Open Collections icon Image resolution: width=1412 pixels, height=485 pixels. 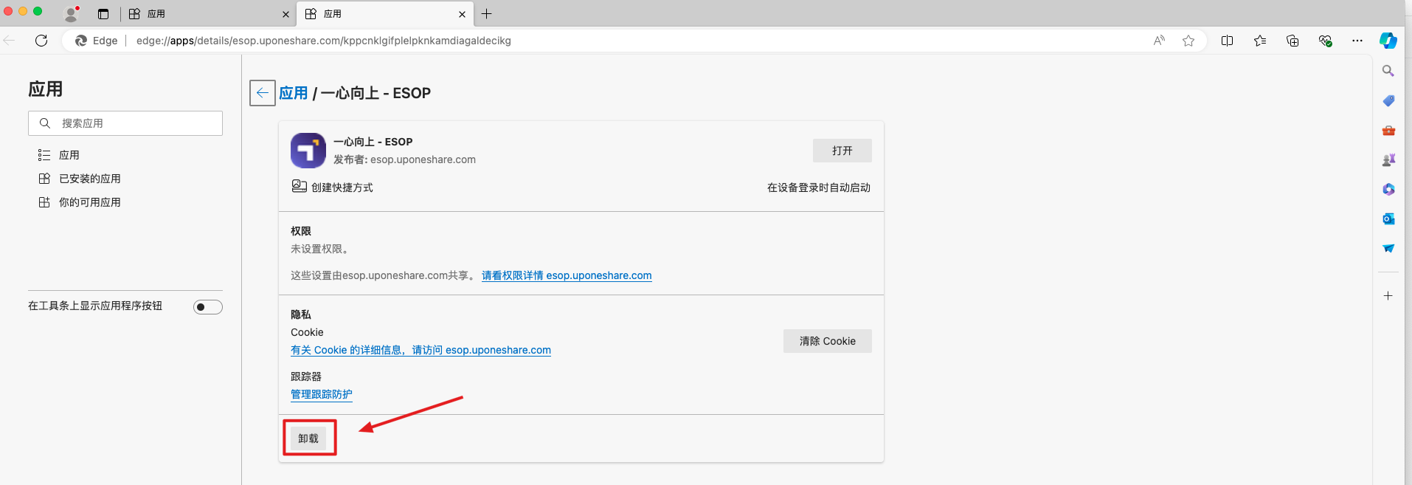1292,41
